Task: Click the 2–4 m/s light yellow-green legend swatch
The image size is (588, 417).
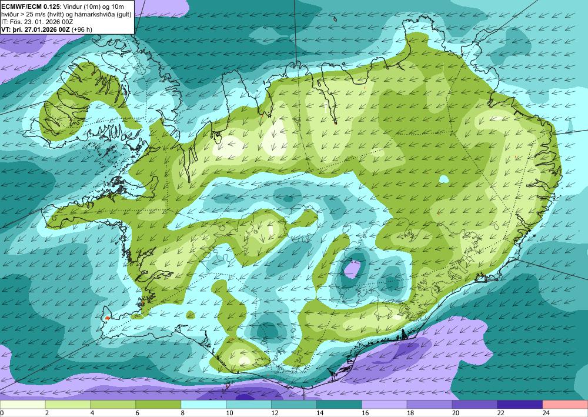Action: (68, 405)
